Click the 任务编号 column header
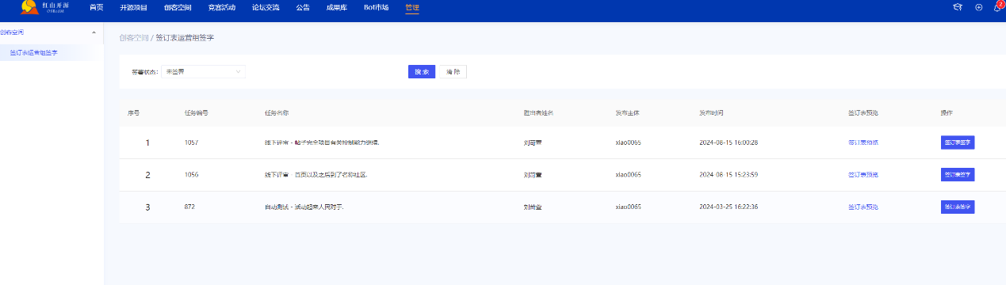 click(x=196, y=112)
